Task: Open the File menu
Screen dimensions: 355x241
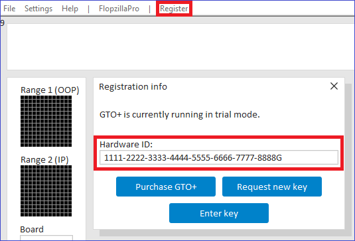Action: (x=9, y=9)
